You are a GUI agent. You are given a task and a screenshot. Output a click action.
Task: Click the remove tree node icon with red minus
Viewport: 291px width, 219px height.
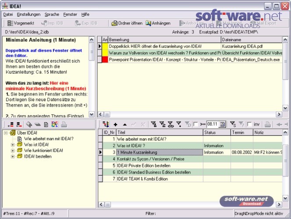point(19,124)
